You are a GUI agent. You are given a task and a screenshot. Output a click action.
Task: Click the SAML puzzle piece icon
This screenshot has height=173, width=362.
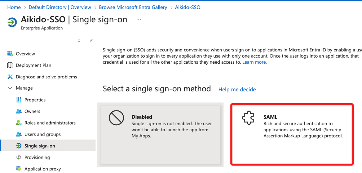[248, 118]
